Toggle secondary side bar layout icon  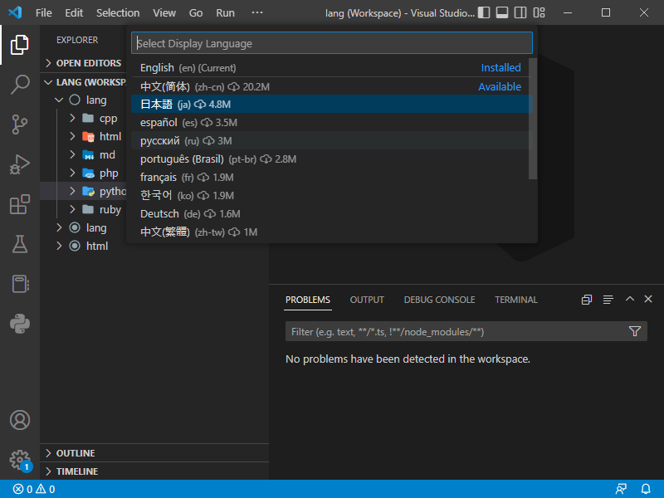click(x=520, y=12)
